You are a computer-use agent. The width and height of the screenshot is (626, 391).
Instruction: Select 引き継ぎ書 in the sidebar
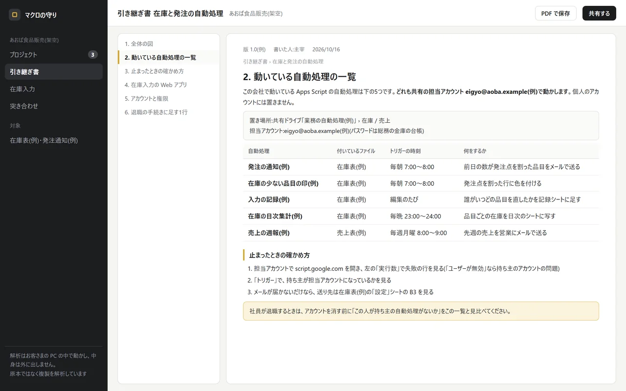coord(54,72)
